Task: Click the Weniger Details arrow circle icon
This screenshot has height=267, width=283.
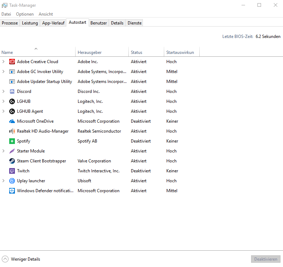Action: pyautogui.click(x=5, y=259)
